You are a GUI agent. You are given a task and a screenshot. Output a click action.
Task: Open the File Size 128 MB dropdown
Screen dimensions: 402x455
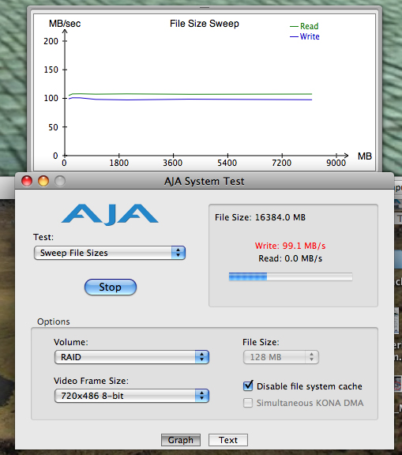[x=280, y=357]
